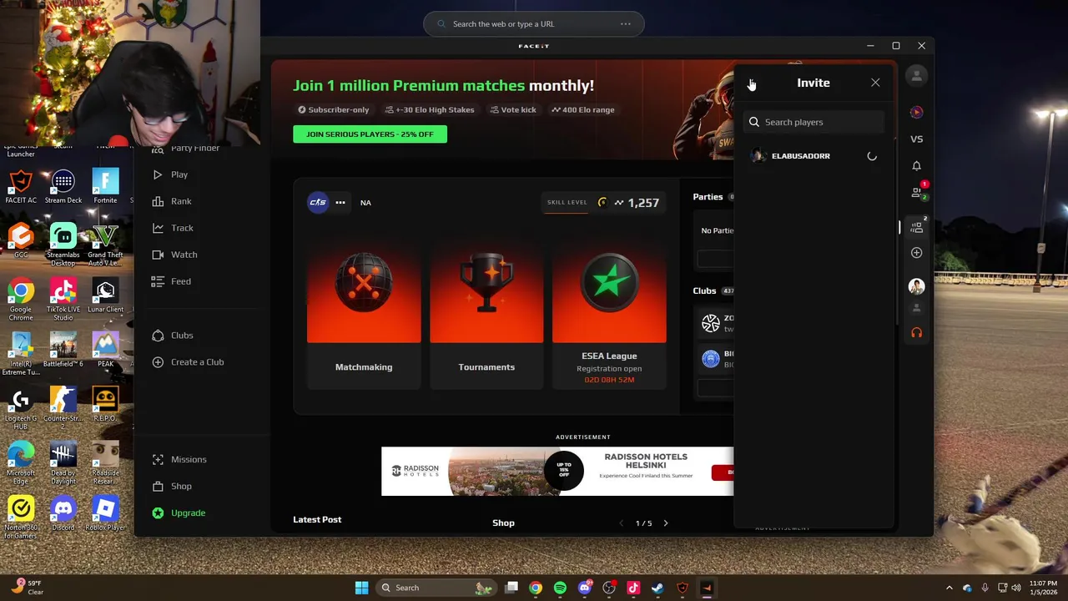The height and width of the screenshot is (601, 1068).
Task: Open the three-dot menu beside CS2 logo
Action: 340,202
